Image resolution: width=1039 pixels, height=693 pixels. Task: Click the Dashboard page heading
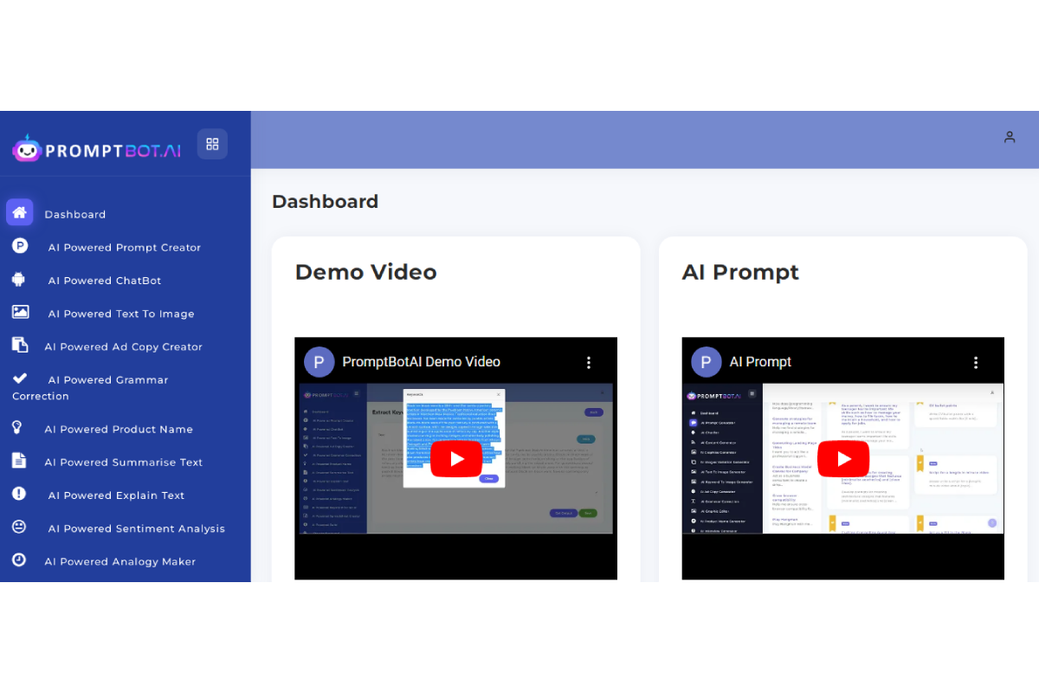[x=325, y=201]
